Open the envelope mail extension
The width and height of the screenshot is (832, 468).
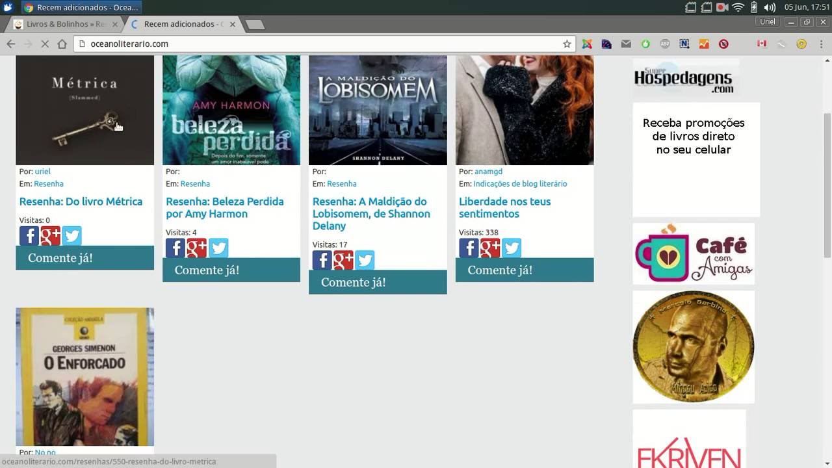pyautogui.click(x=626, y=44)
